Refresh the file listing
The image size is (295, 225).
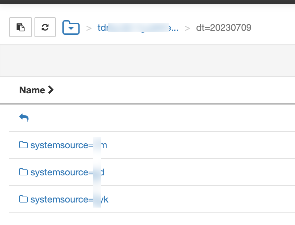click(x=45, y=27)
